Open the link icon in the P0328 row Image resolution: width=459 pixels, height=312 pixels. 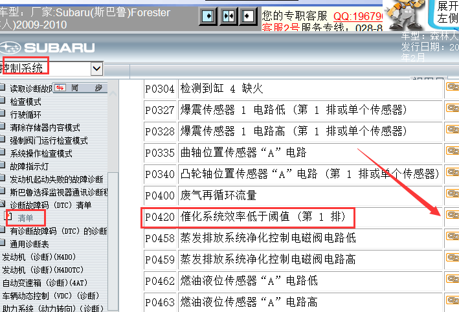coord(453,129)
